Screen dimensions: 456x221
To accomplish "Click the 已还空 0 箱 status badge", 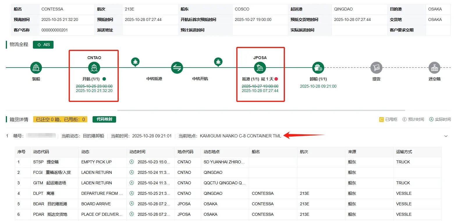I will (60, 119).
